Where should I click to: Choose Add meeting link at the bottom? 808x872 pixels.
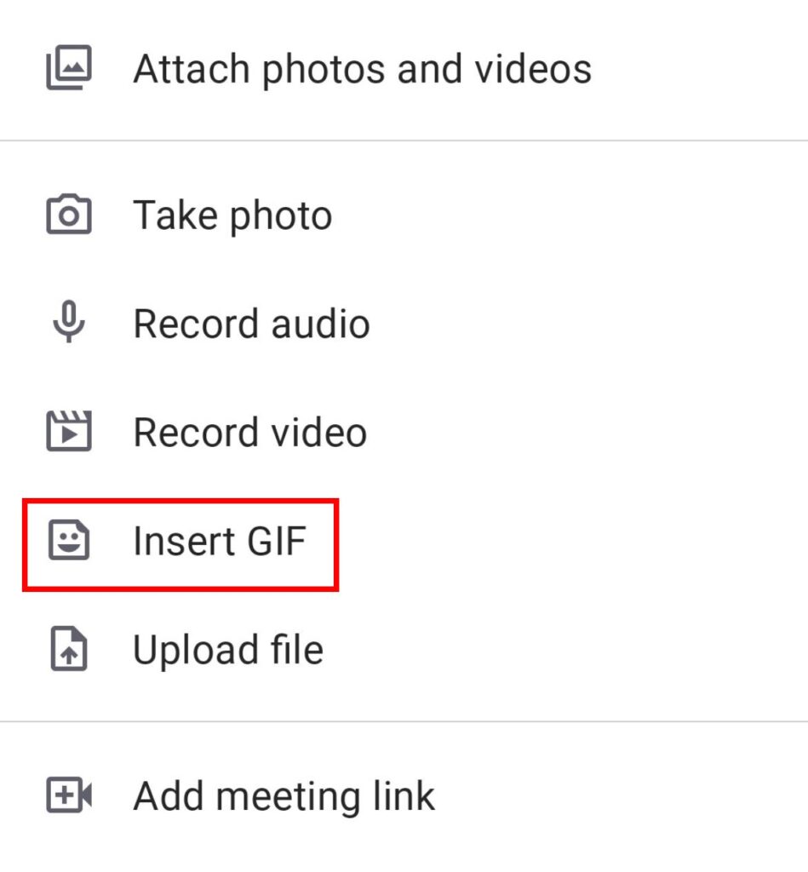[x=284, y=795]
